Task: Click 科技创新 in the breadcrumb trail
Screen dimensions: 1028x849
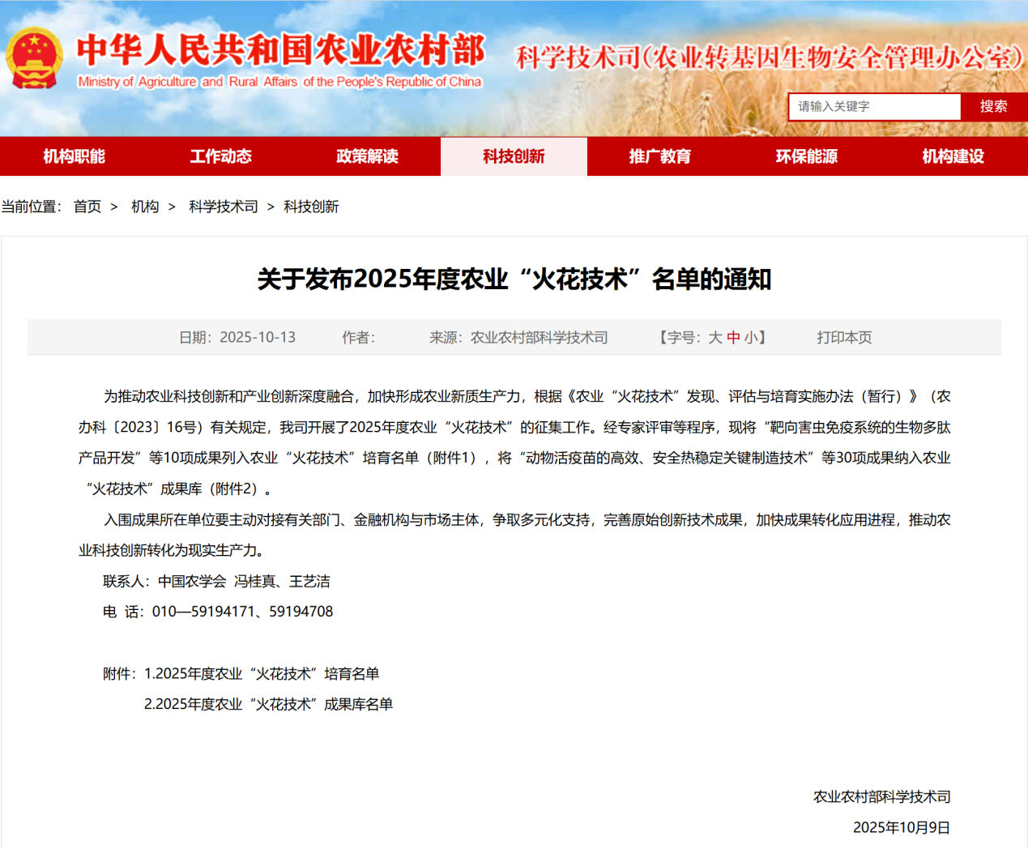Action: tap(311, 207)
